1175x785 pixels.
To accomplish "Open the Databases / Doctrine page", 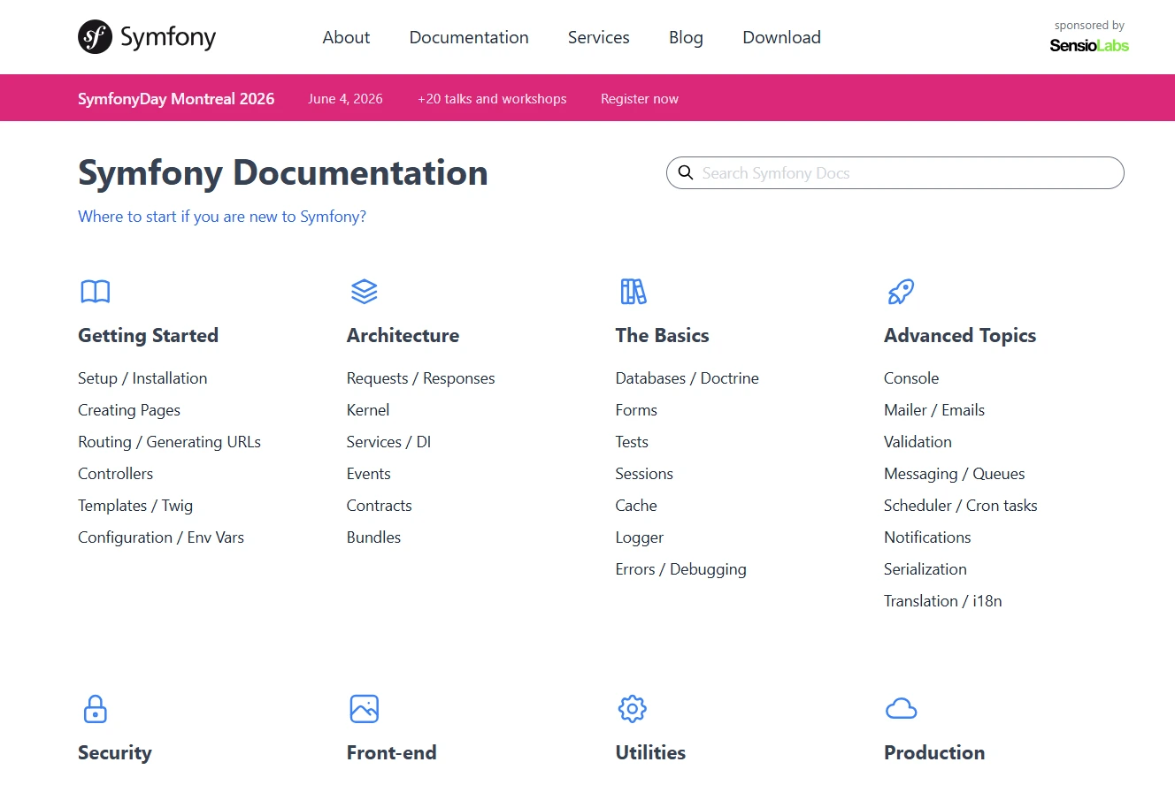I will pyautogui.click(x=687, y=377).
